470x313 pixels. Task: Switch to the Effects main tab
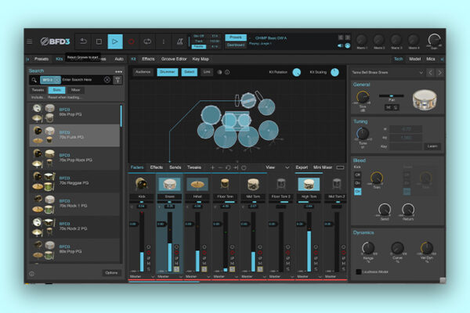(x=148, y=59)
